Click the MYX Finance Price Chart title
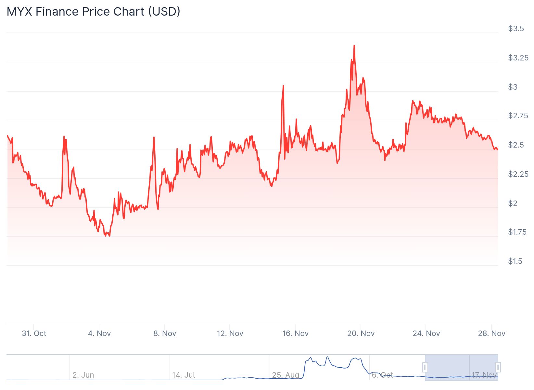534x390 pixels. (94, 12)
